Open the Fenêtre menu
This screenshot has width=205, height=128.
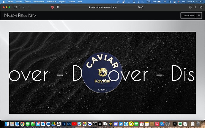pyautogui.click(x=72, y=1)
